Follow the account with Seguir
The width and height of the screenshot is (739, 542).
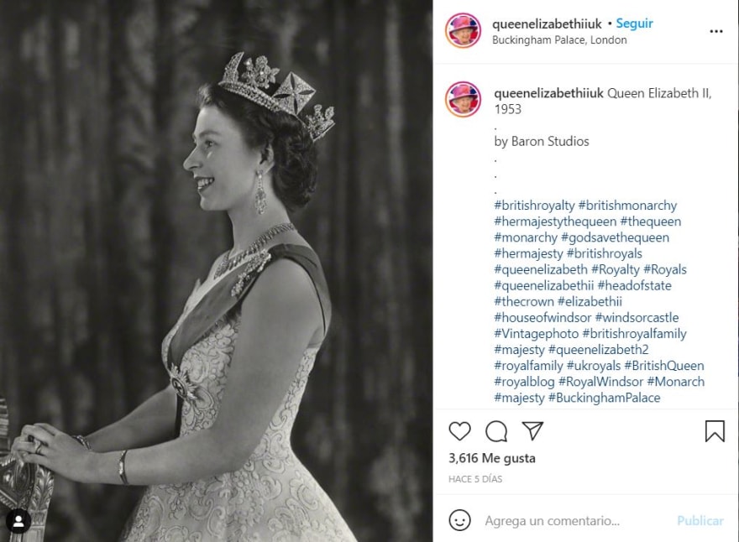click(634, 23)
